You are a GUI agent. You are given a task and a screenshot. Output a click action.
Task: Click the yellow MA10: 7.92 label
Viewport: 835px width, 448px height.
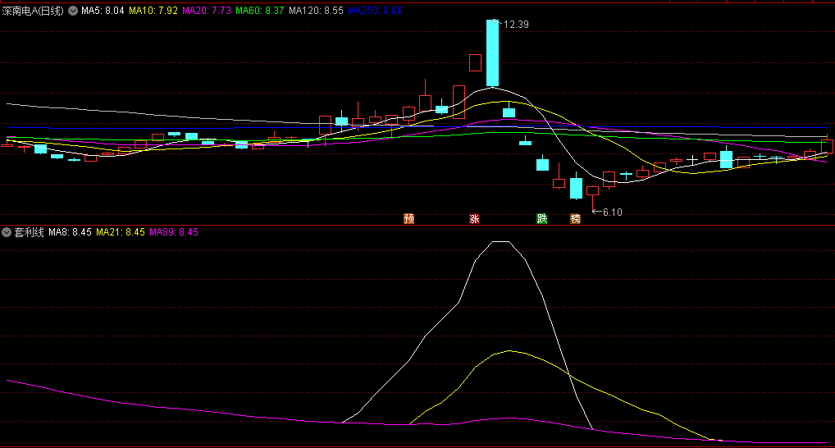[153, 11]
